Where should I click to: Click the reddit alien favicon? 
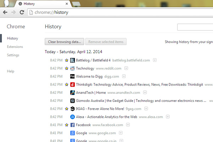pyautogui.click(x=72, y=69)
